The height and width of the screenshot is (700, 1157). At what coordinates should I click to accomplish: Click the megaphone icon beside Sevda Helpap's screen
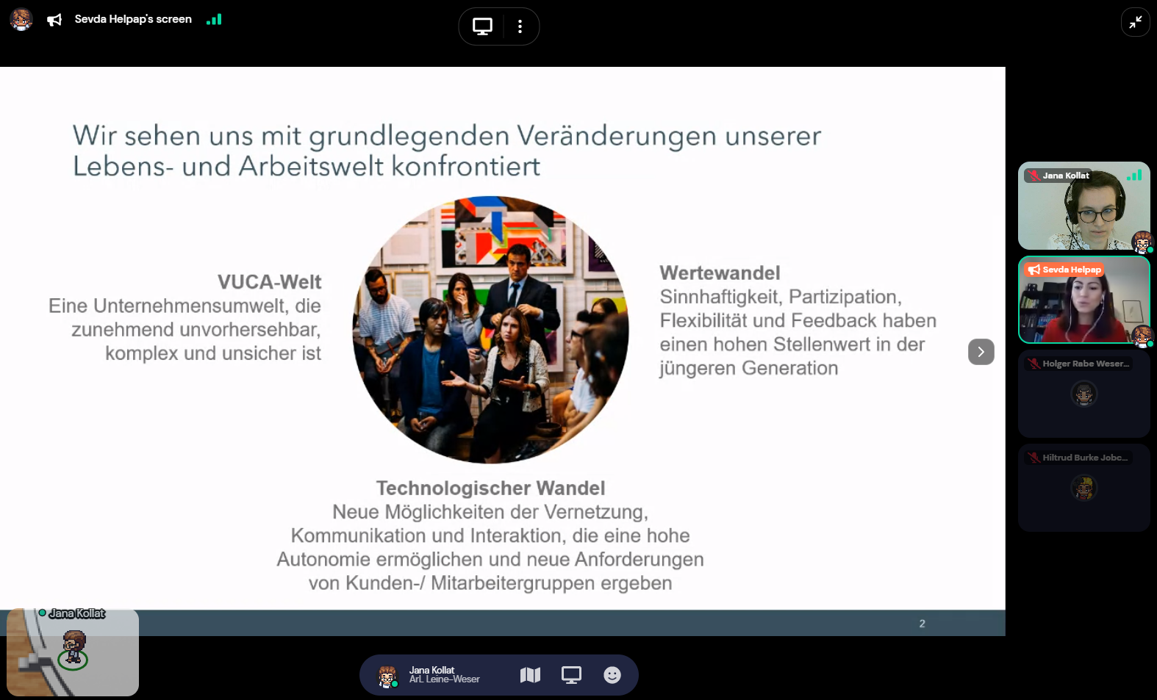(54, 20)
